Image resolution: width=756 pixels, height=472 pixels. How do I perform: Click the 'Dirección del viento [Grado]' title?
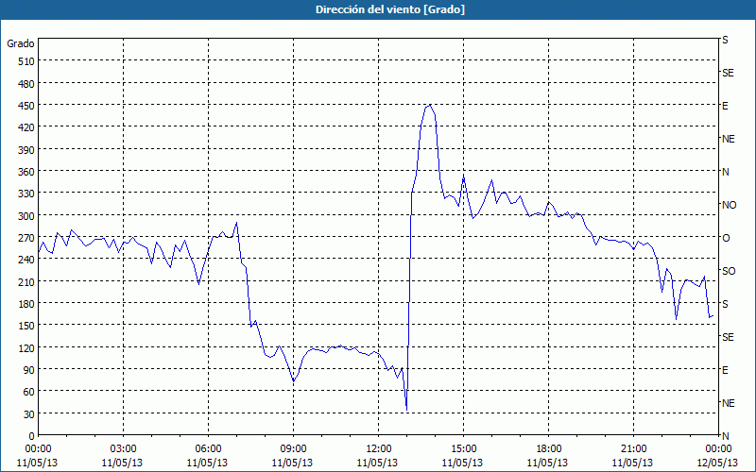pos(390,9)
